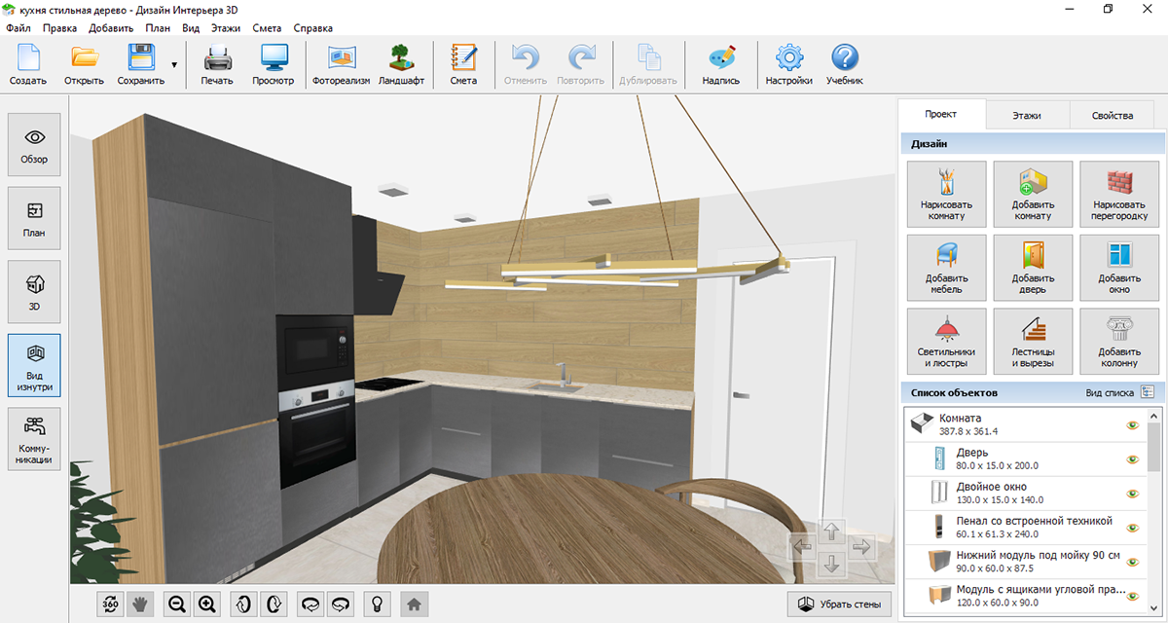The image size is (1168, 623).
Task: Select the hand pan tool
Action: 139,605
